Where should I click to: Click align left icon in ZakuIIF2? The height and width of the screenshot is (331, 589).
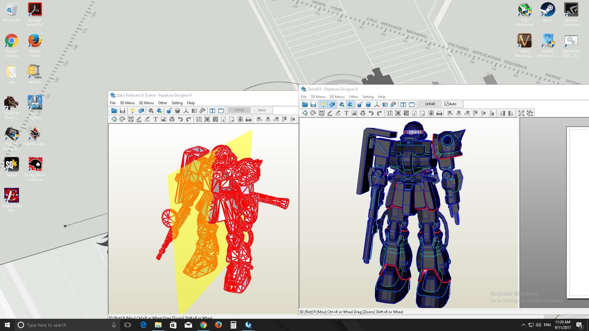(450, 113)
